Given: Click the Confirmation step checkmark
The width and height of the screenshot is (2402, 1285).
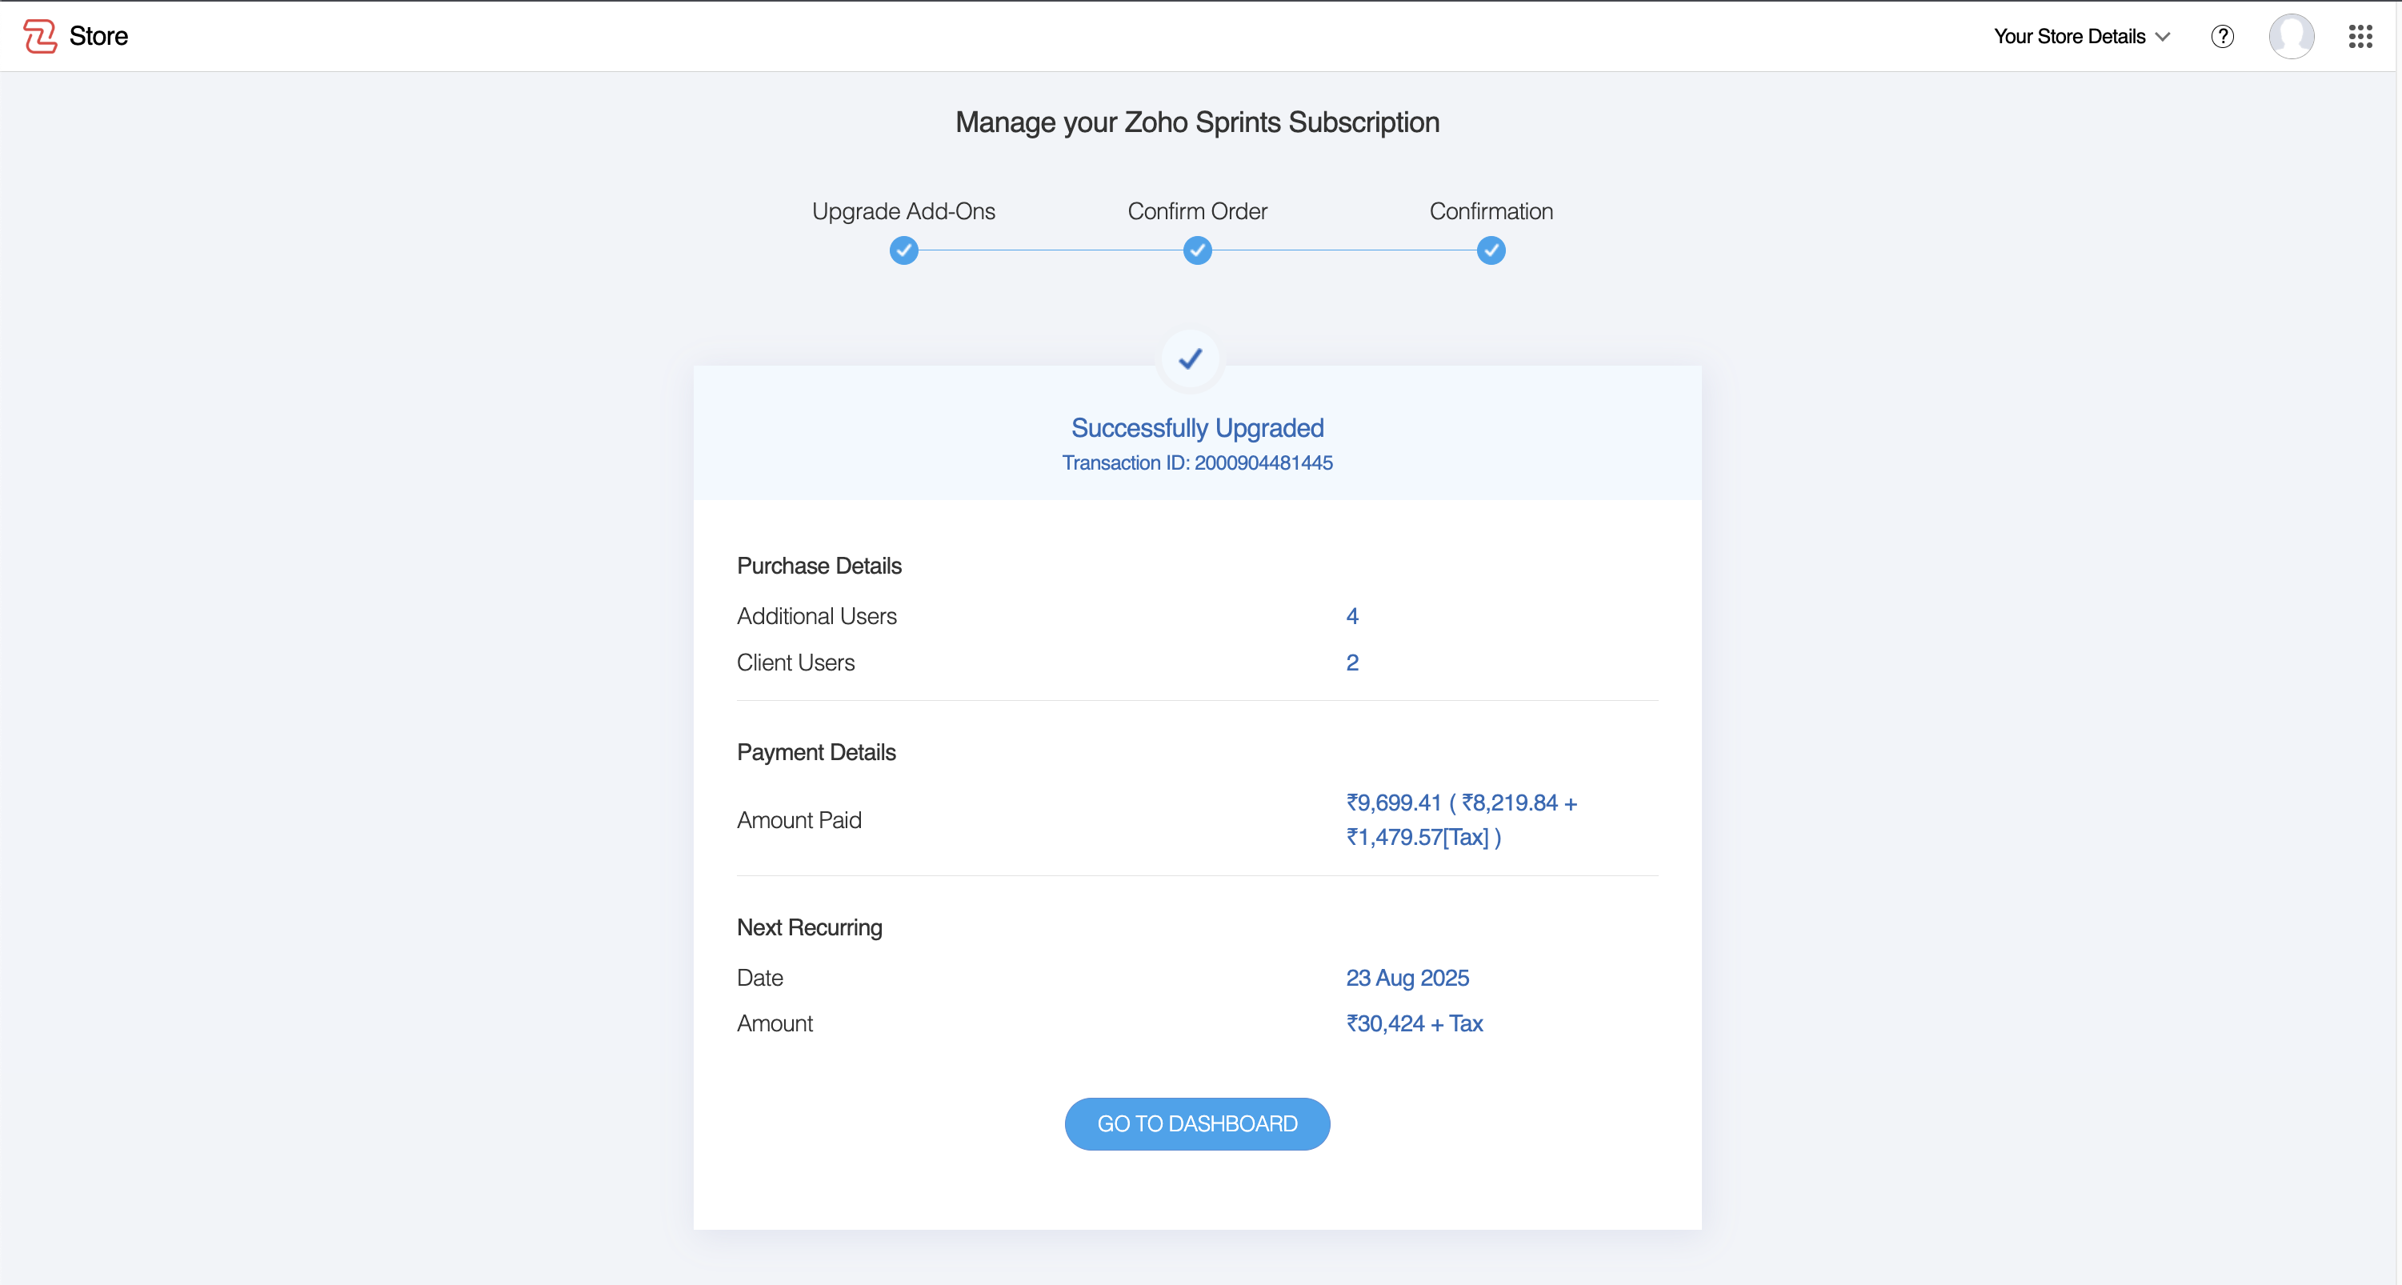Looking at the screenshot, I should (x=1491, y=251).
